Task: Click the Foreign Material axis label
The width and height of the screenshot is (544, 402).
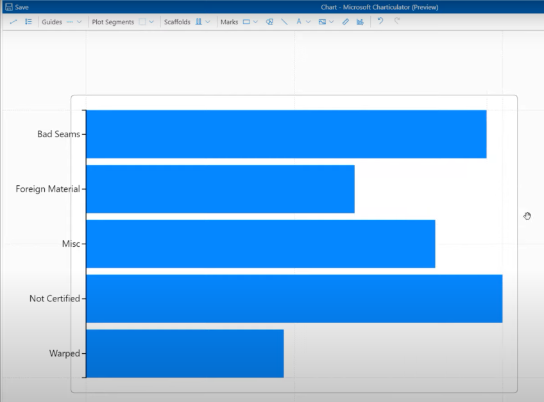Action: click(48, 189)
